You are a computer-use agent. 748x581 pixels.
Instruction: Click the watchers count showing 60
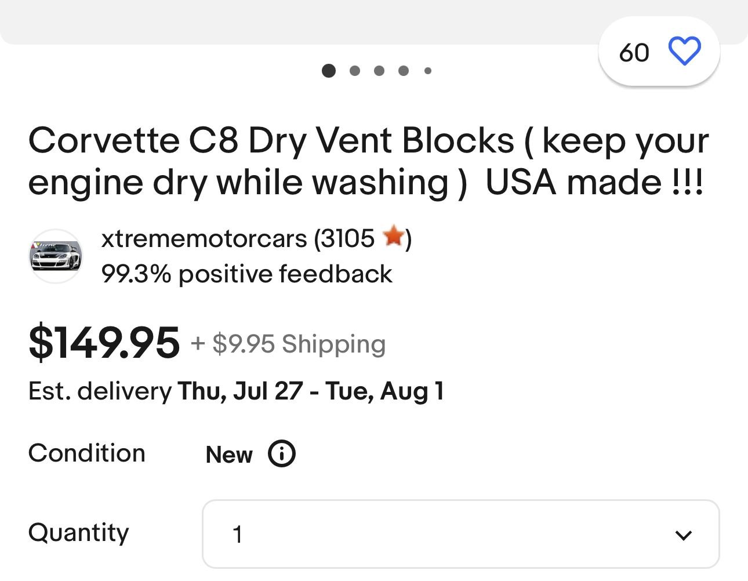click(x=635, y=52)
